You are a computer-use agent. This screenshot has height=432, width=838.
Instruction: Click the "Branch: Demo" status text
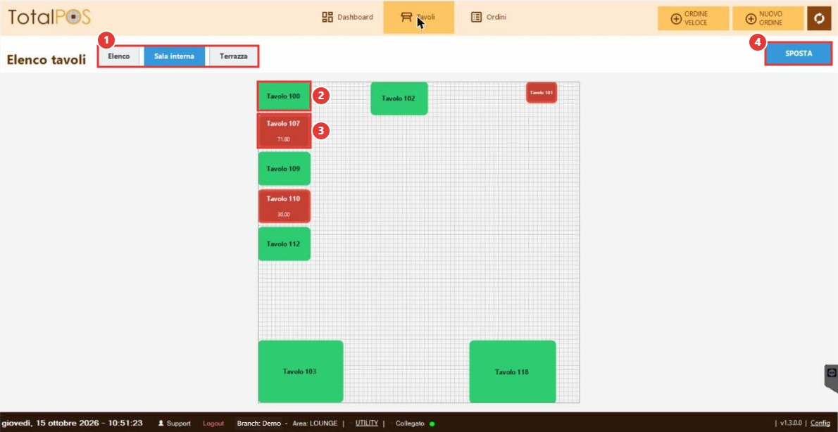coord(258,424)
